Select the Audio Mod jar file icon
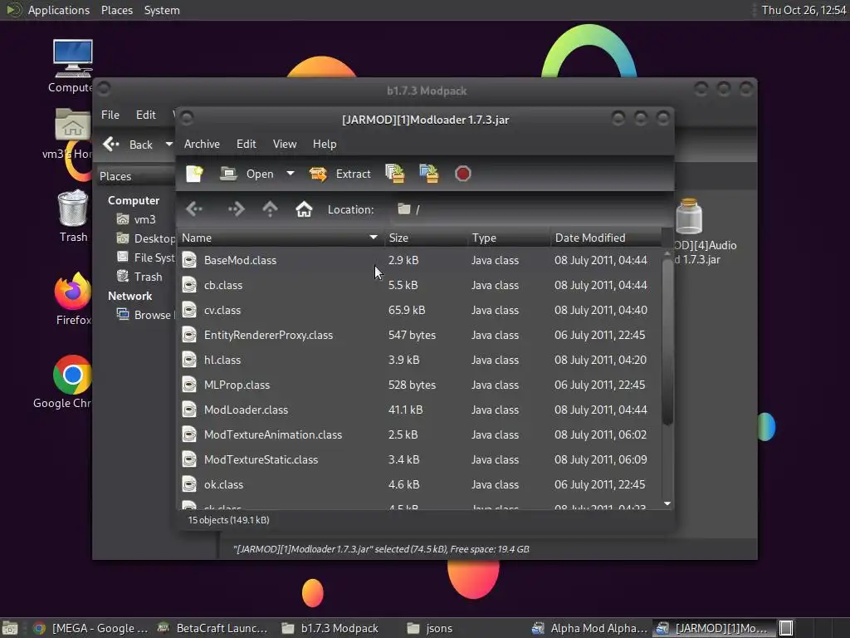850x638 pixels. point(689,216)
